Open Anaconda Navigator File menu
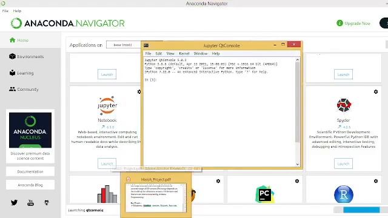 click(x=5, y=11)
